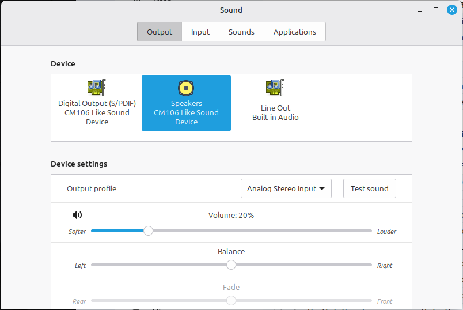Maximize the Sound window
The image size is (463, 310).
click(436, 10)
